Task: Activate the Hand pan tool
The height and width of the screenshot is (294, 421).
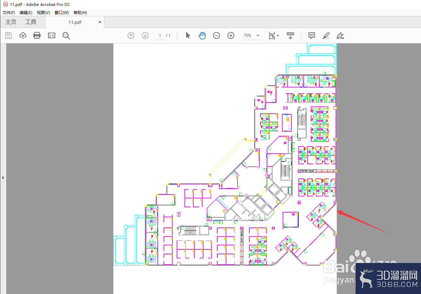Action: click(202, 36)
